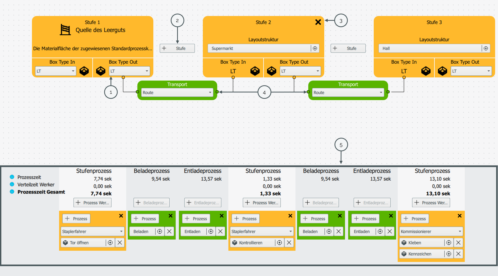Image resolution: width=498 pixels, height=276 pixels.
Task: Remove the Kommissionierer process block
Action: tap(459, 216)
